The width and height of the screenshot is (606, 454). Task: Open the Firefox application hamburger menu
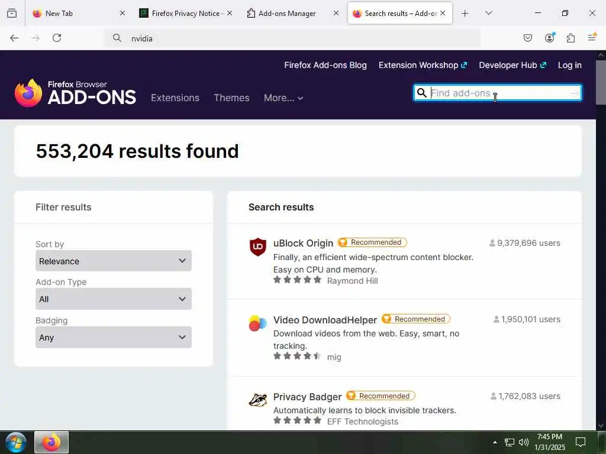592,37
